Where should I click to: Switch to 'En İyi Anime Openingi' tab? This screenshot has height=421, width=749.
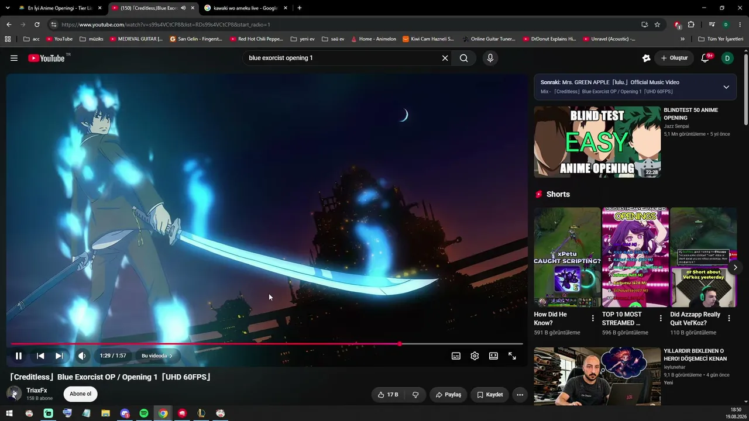click(60, 8)
